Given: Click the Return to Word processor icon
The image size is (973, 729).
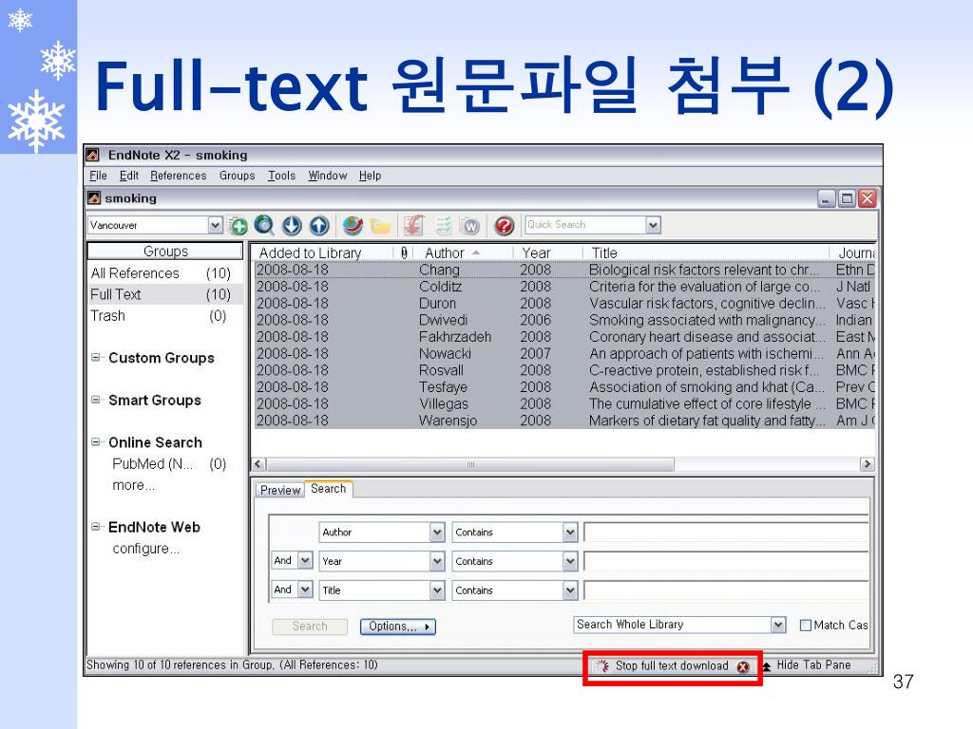Looking at the screenshot, I should (x=470, y=226).
